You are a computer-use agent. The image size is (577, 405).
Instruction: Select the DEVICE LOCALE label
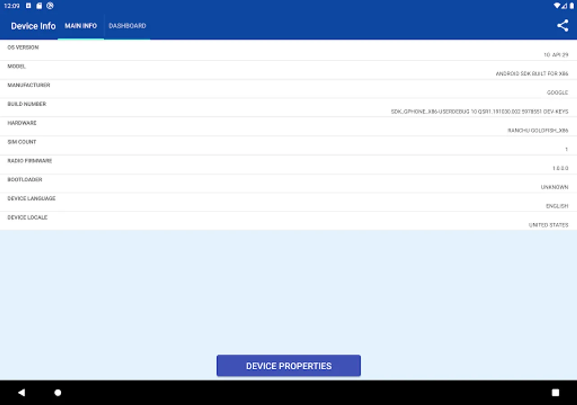27,217
